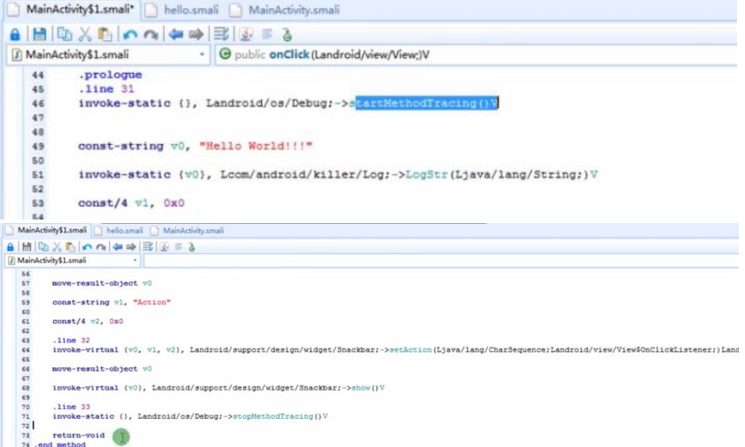Click the ".line 31" directive text

point(106,89)
